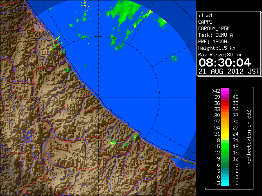
Task: Click the 'Height:1.5 km' line
Action: (217, 48)
